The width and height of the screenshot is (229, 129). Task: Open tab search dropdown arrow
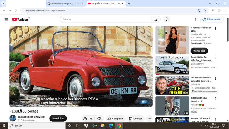(x=3, y=3)
